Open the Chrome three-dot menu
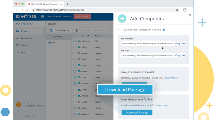The height and width of the screenshot is (120, 215). [190, 10]
